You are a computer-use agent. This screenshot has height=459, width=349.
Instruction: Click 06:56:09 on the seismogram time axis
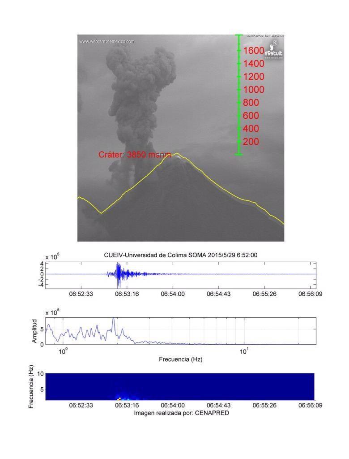pos(311,294)
